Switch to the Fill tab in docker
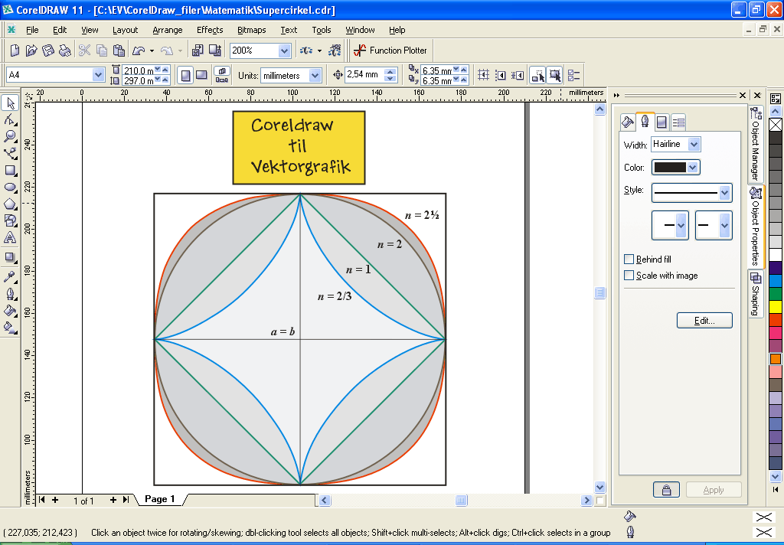The image size is (784, 545). [x=628, y=122]
